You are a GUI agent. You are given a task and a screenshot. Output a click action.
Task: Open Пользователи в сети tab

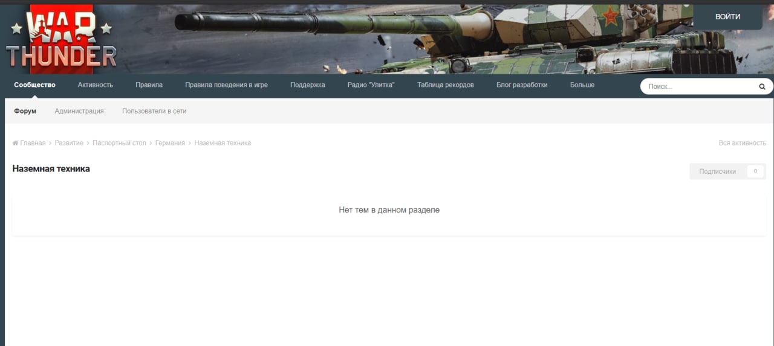pos(154,111)
